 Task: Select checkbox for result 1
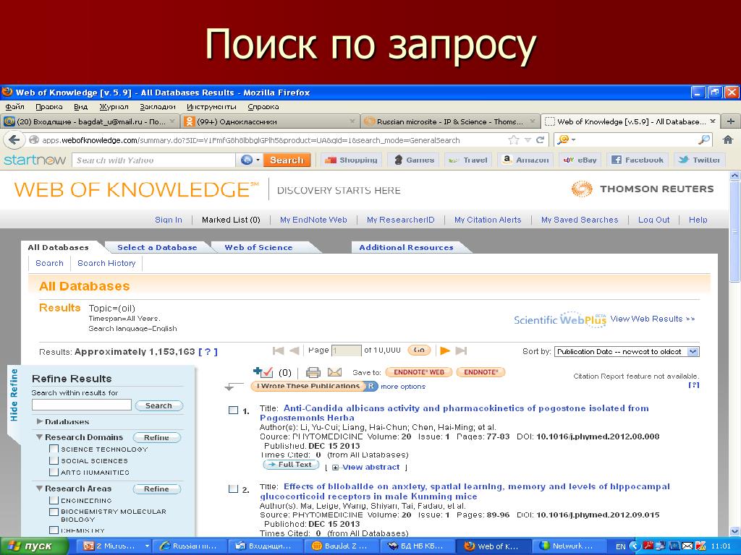[x=233, y=410]
